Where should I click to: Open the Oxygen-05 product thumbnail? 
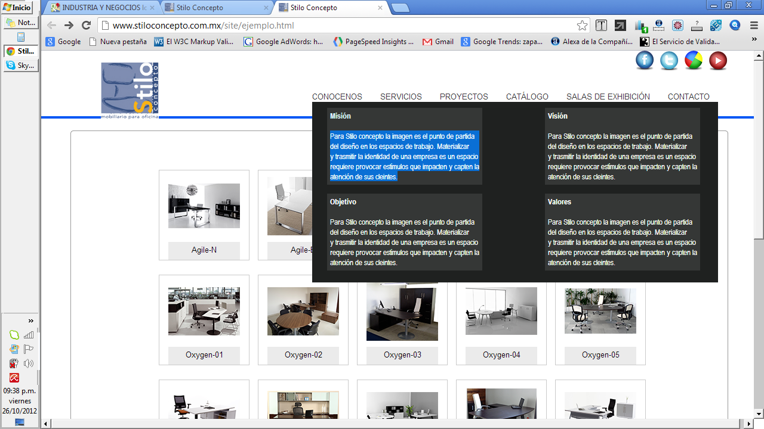(600, 310)
